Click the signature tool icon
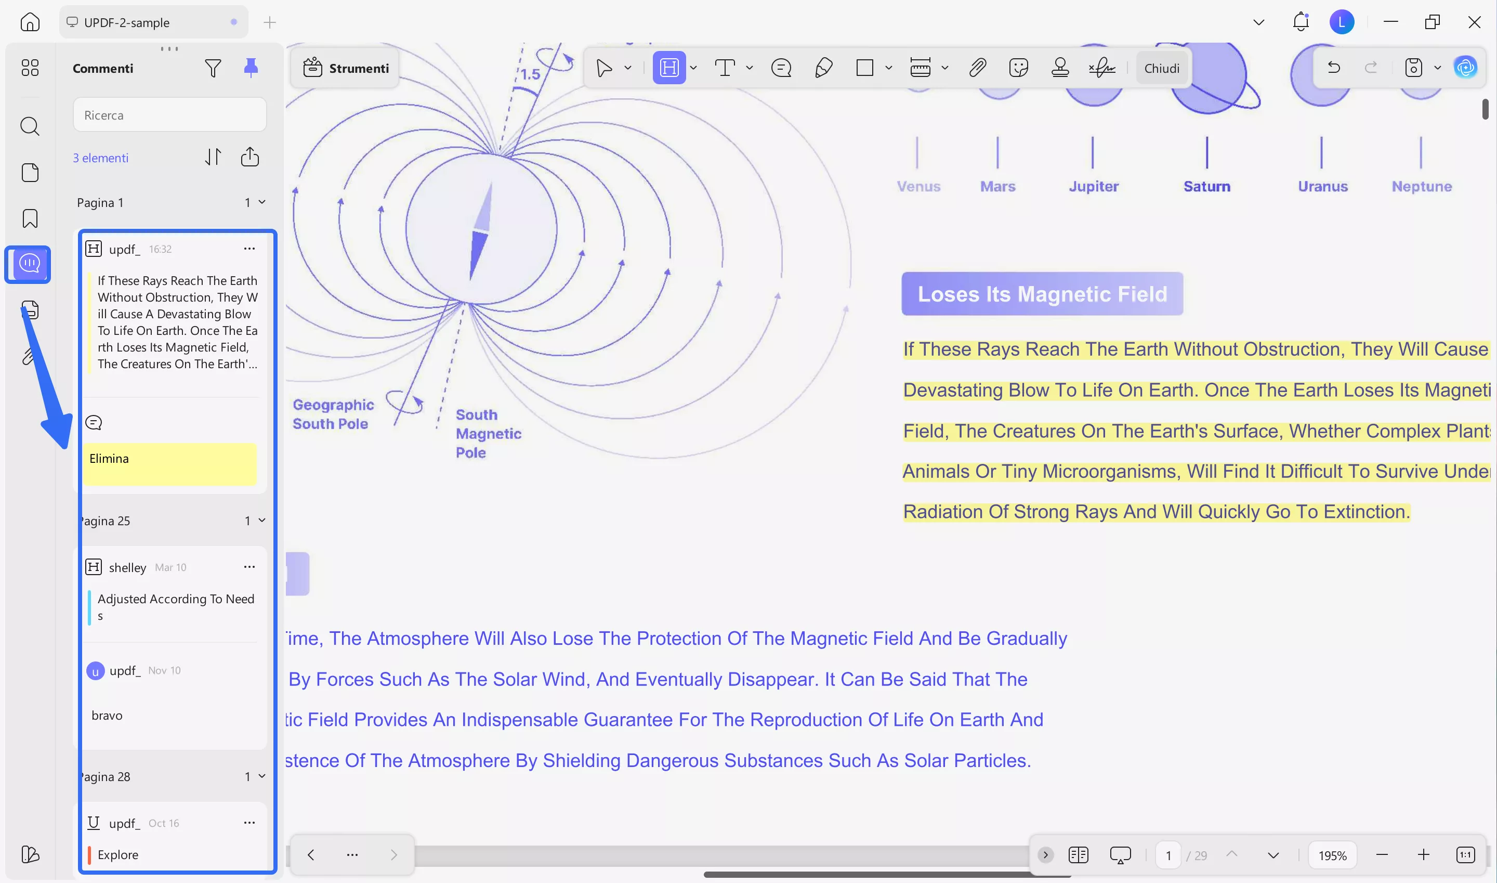 (x=1101, y=68)
